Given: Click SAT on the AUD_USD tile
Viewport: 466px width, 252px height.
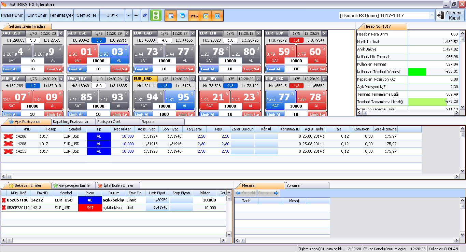Looking at the screenshot, I should (x=78, y=60).
